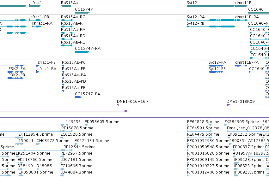Select transcript RpS15Aa-RD
This screenshot has height=177, width=269.
pyautogui.click(x=66, y=39)
